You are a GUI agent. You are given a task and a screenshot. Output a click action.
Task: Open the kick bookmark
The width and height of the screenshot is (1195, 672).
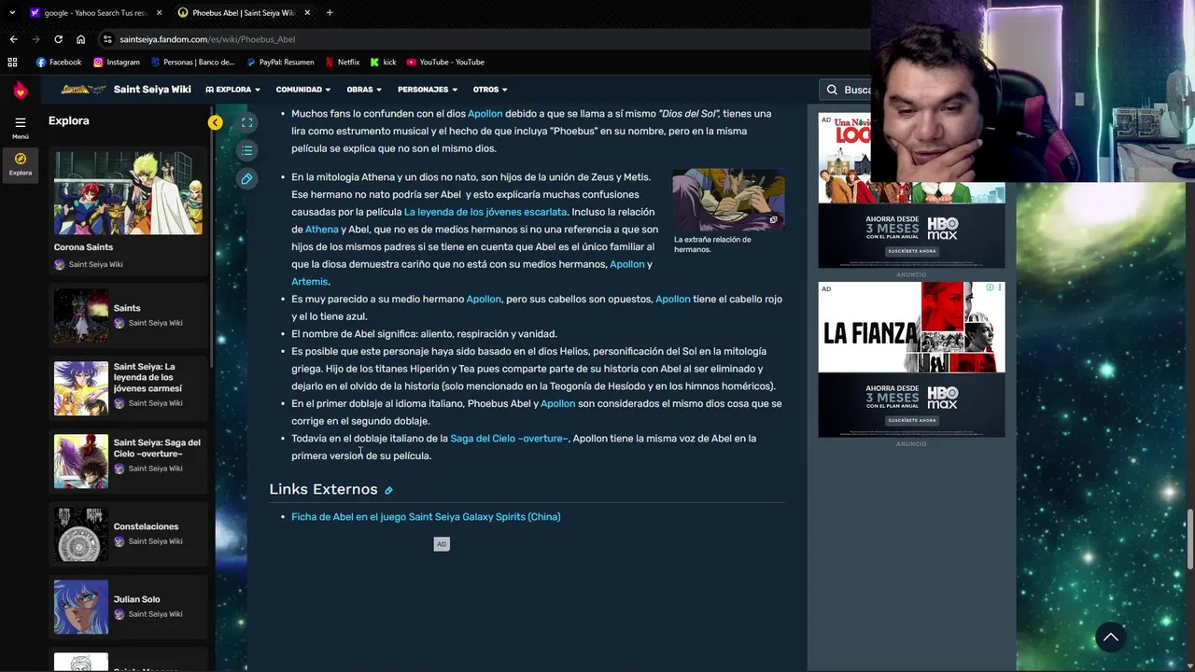tap(384, 62)
